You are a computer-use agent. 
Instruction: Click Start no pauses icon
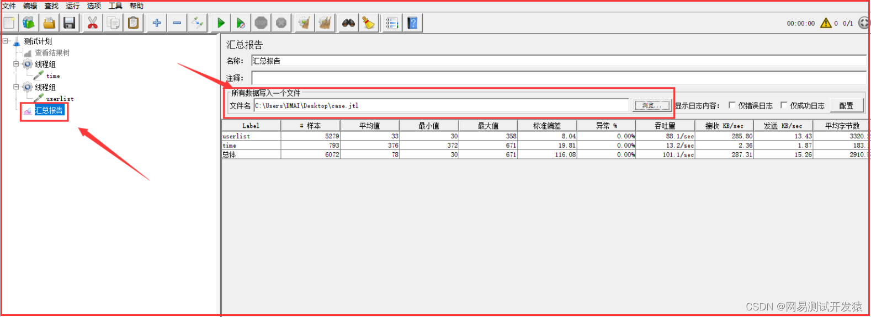(241, 23)
